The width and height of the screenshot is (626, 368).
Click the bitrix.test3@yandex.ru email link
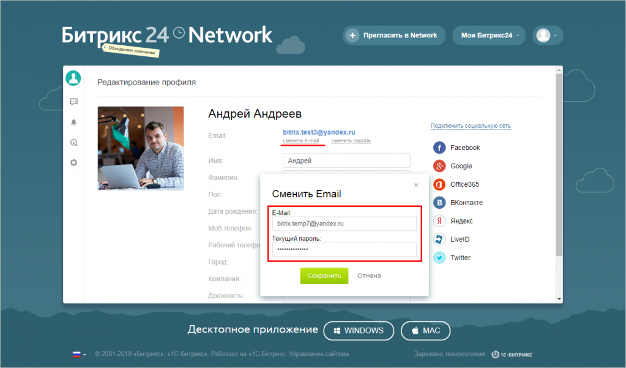tap(319, 132)
